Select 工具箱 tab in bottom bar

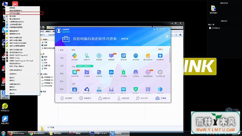(161, 98)
